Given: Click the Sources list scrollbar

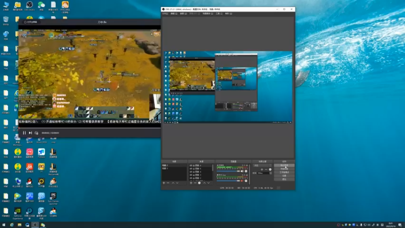Looking at the screenshot, I should pos(213,168).
